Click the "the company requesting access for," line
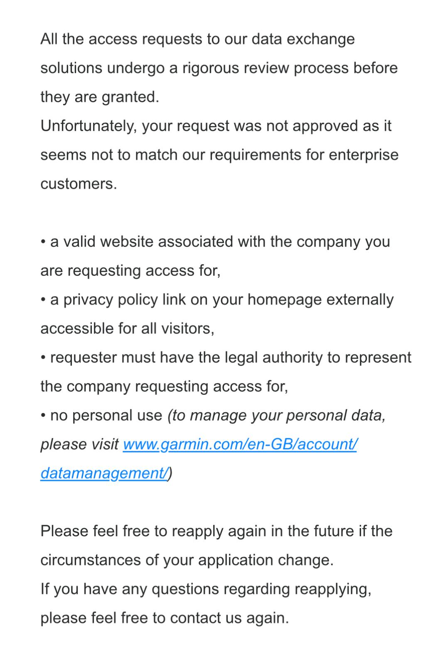The image size is (428, 663). pyautogui.click(x=164, y=386)
